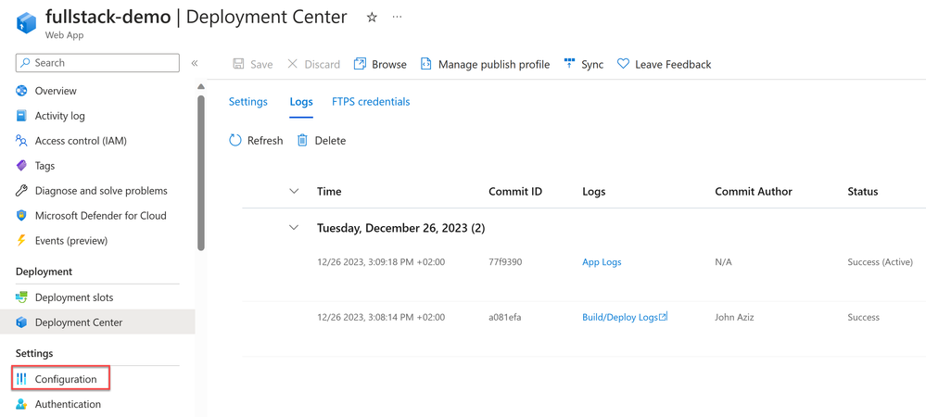Screen dimensions: 926x417
Task: Collapse all rows with header chevron
Action: (294, 192)
